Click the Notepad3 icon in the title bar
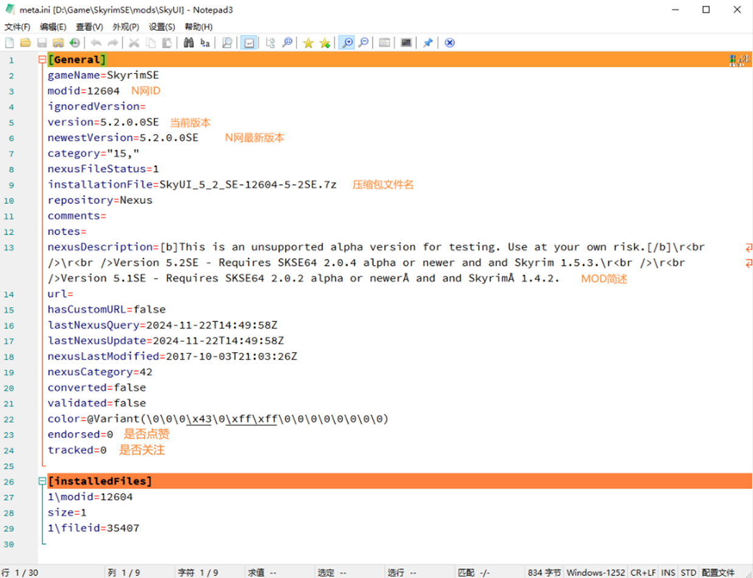The height and width of the screenshot is (578, 753). [10, 9]
